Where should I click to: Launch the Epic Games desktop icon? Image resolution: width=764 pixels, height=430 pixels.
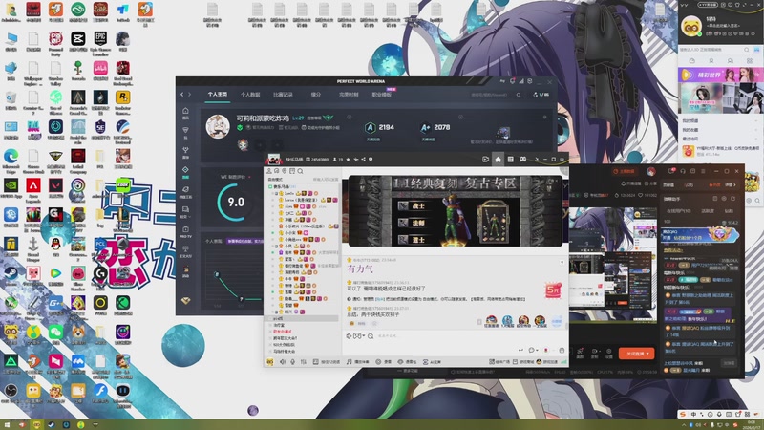[x=100, y=40]
